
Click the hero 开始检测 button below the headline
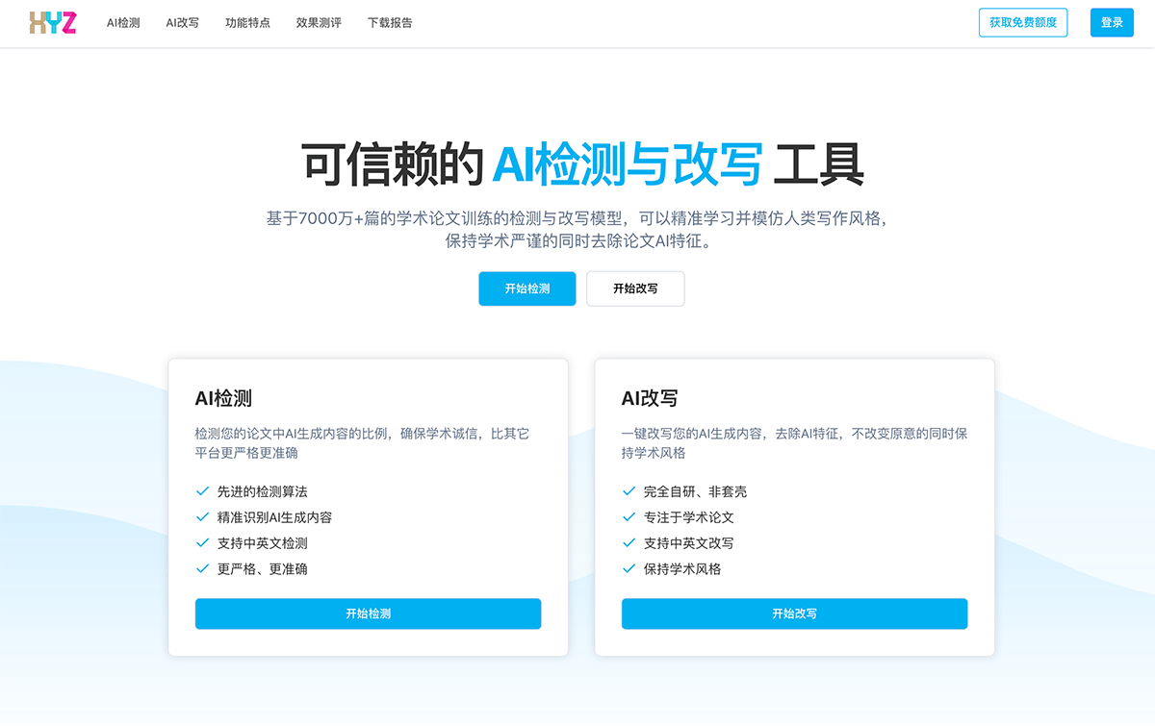pyautogui.click(x=526, y=288)
